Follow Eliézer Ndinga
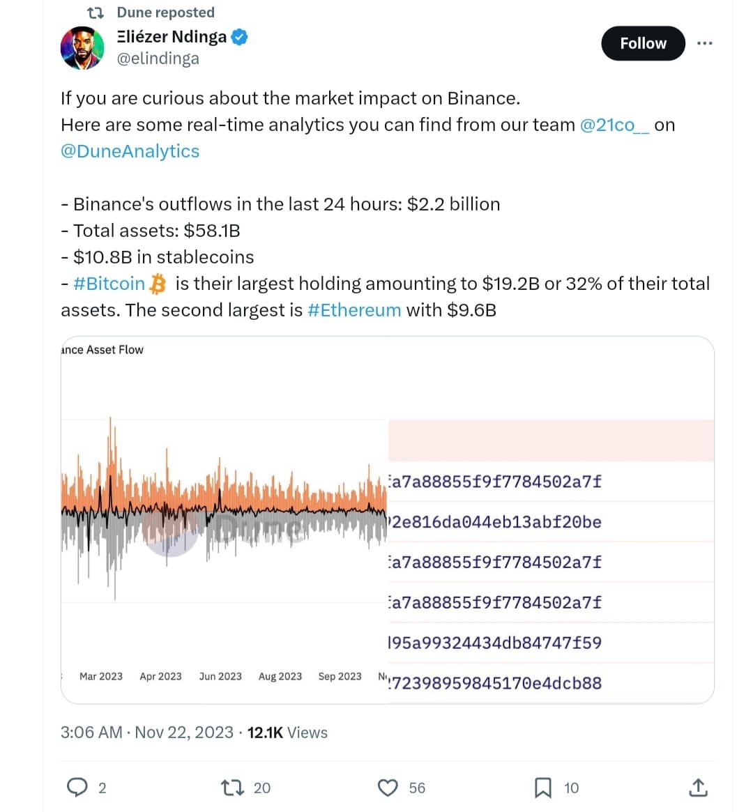The width and height of the screenshot is (753, 812). [x=643, y=43]
